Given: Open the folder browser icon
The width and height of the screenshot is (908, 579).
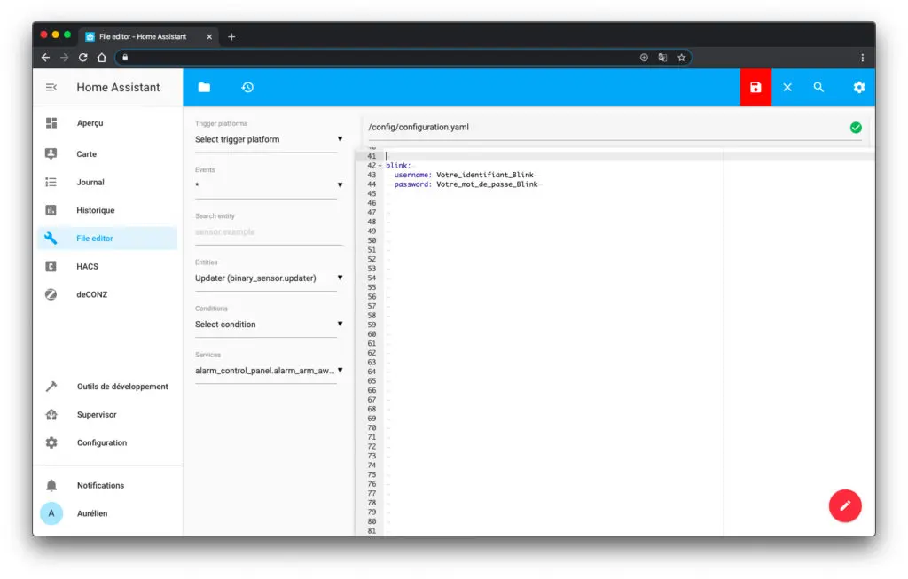Looking at the screenshot, I should [x=204, y=88].
